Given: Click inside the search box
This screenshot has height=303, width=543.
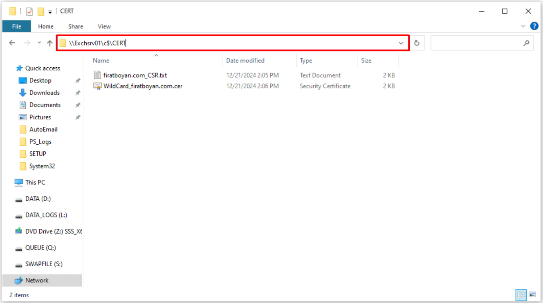Looking at the screenshot, I should point(477,43).
